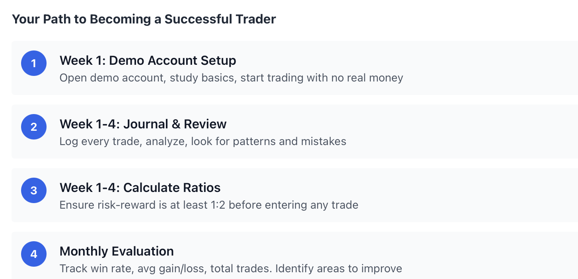Click the blue number 2 step circle
578x279 pixels.
coord(34,127)
